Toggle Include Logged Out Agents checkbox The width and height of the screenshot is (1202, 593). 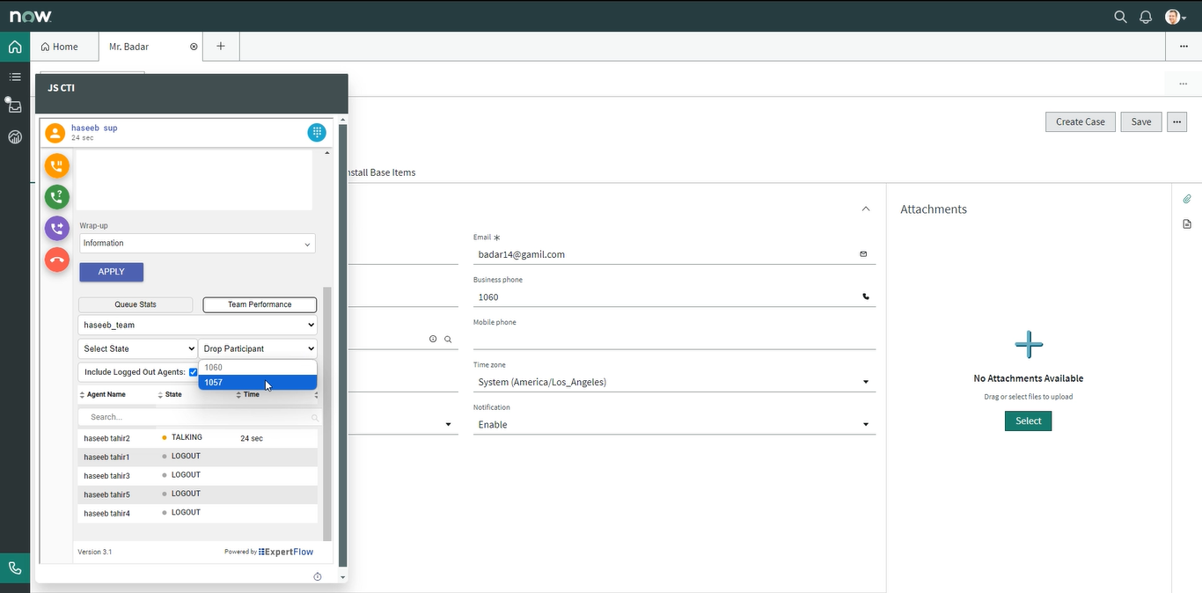pyautogui.click(x=193, y=372)
